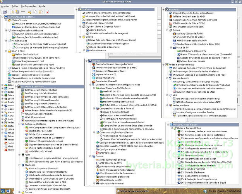Select KPPP (Discador) entry

click(108, 153)
